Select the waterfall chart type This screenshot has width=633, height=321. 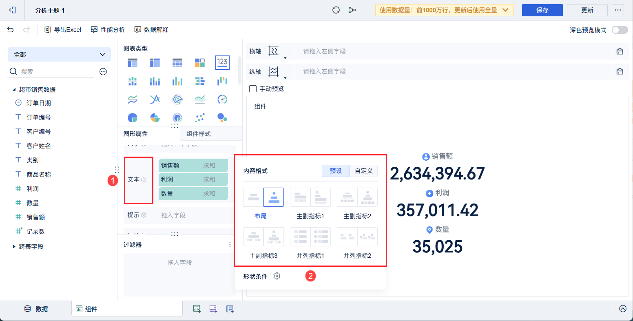[x=222, y=81]
